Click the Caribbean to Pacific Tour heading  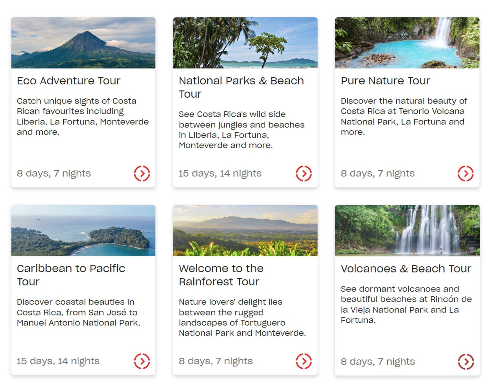[x=71, y=275]
